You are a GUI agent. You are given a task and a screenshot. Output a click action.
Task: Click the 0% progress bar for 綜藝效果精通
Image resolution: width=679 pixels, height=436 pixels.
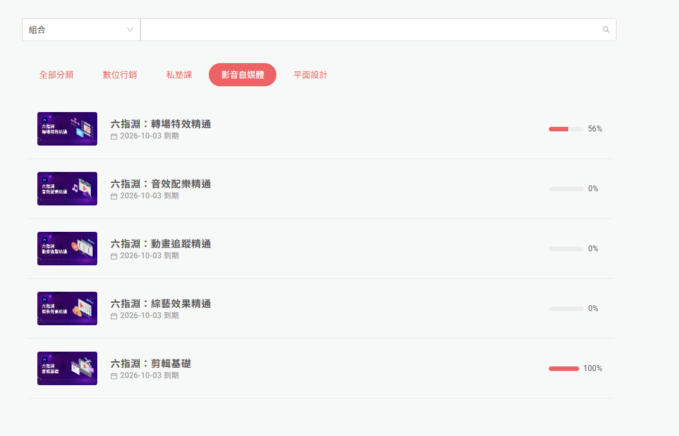tap(566, 308)
